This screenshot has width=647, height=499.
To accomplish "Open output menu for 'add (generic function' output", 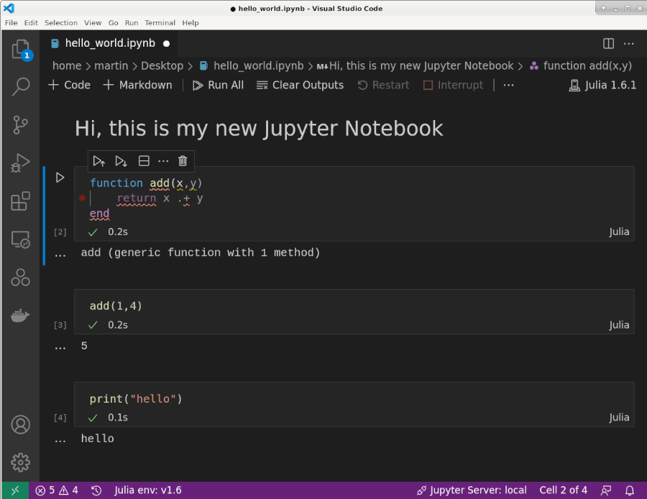I will [60, 255].
